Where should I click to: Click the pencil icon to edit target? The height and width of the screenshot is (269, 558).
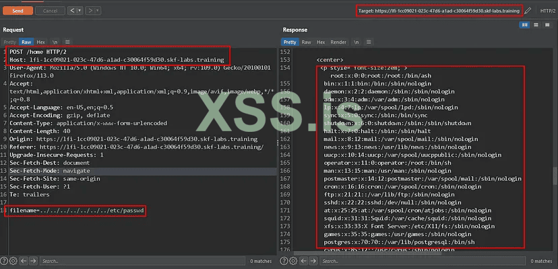[x=528, y=11]
